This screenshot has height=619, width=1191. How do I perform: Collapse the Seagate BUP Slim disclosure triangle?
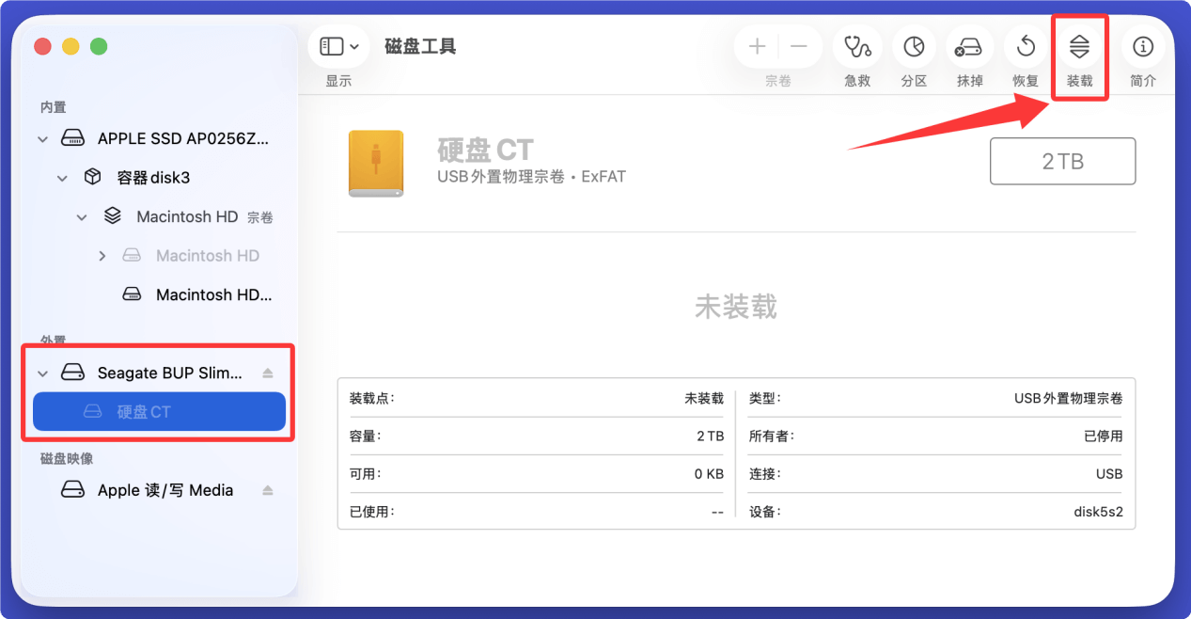[x=42, y=373]
